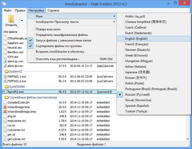Click the fsproflt2.exe executable icon
This screenshot has width=192, height=149.
point(5,92)
